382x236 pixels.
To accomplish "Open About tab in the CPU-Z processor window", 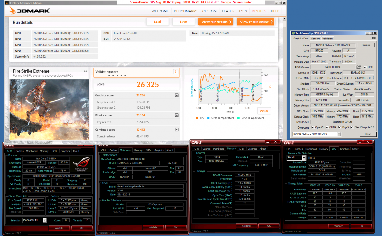I will click(76, 151).
